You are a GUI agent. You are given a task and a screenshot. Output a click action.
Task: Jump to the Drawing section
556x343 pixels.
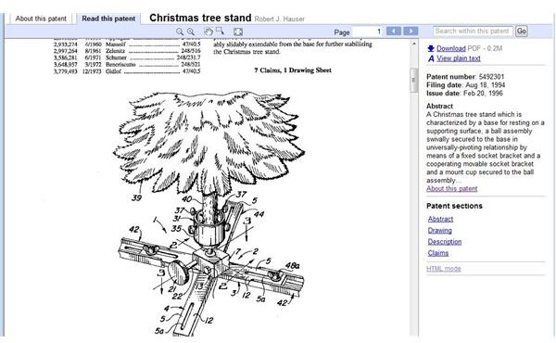439,231
